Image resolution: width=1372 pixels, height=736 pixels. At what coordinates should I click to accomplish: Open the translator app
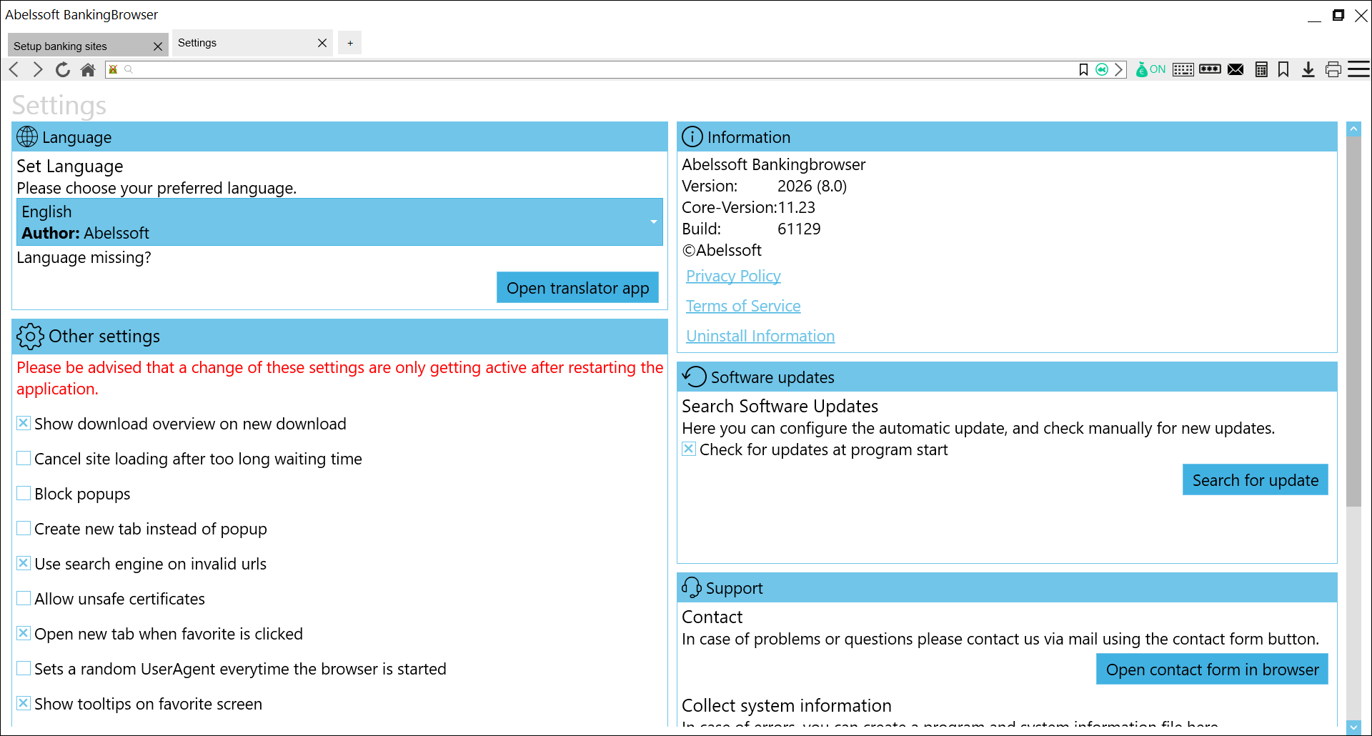[x=577, y=287]
